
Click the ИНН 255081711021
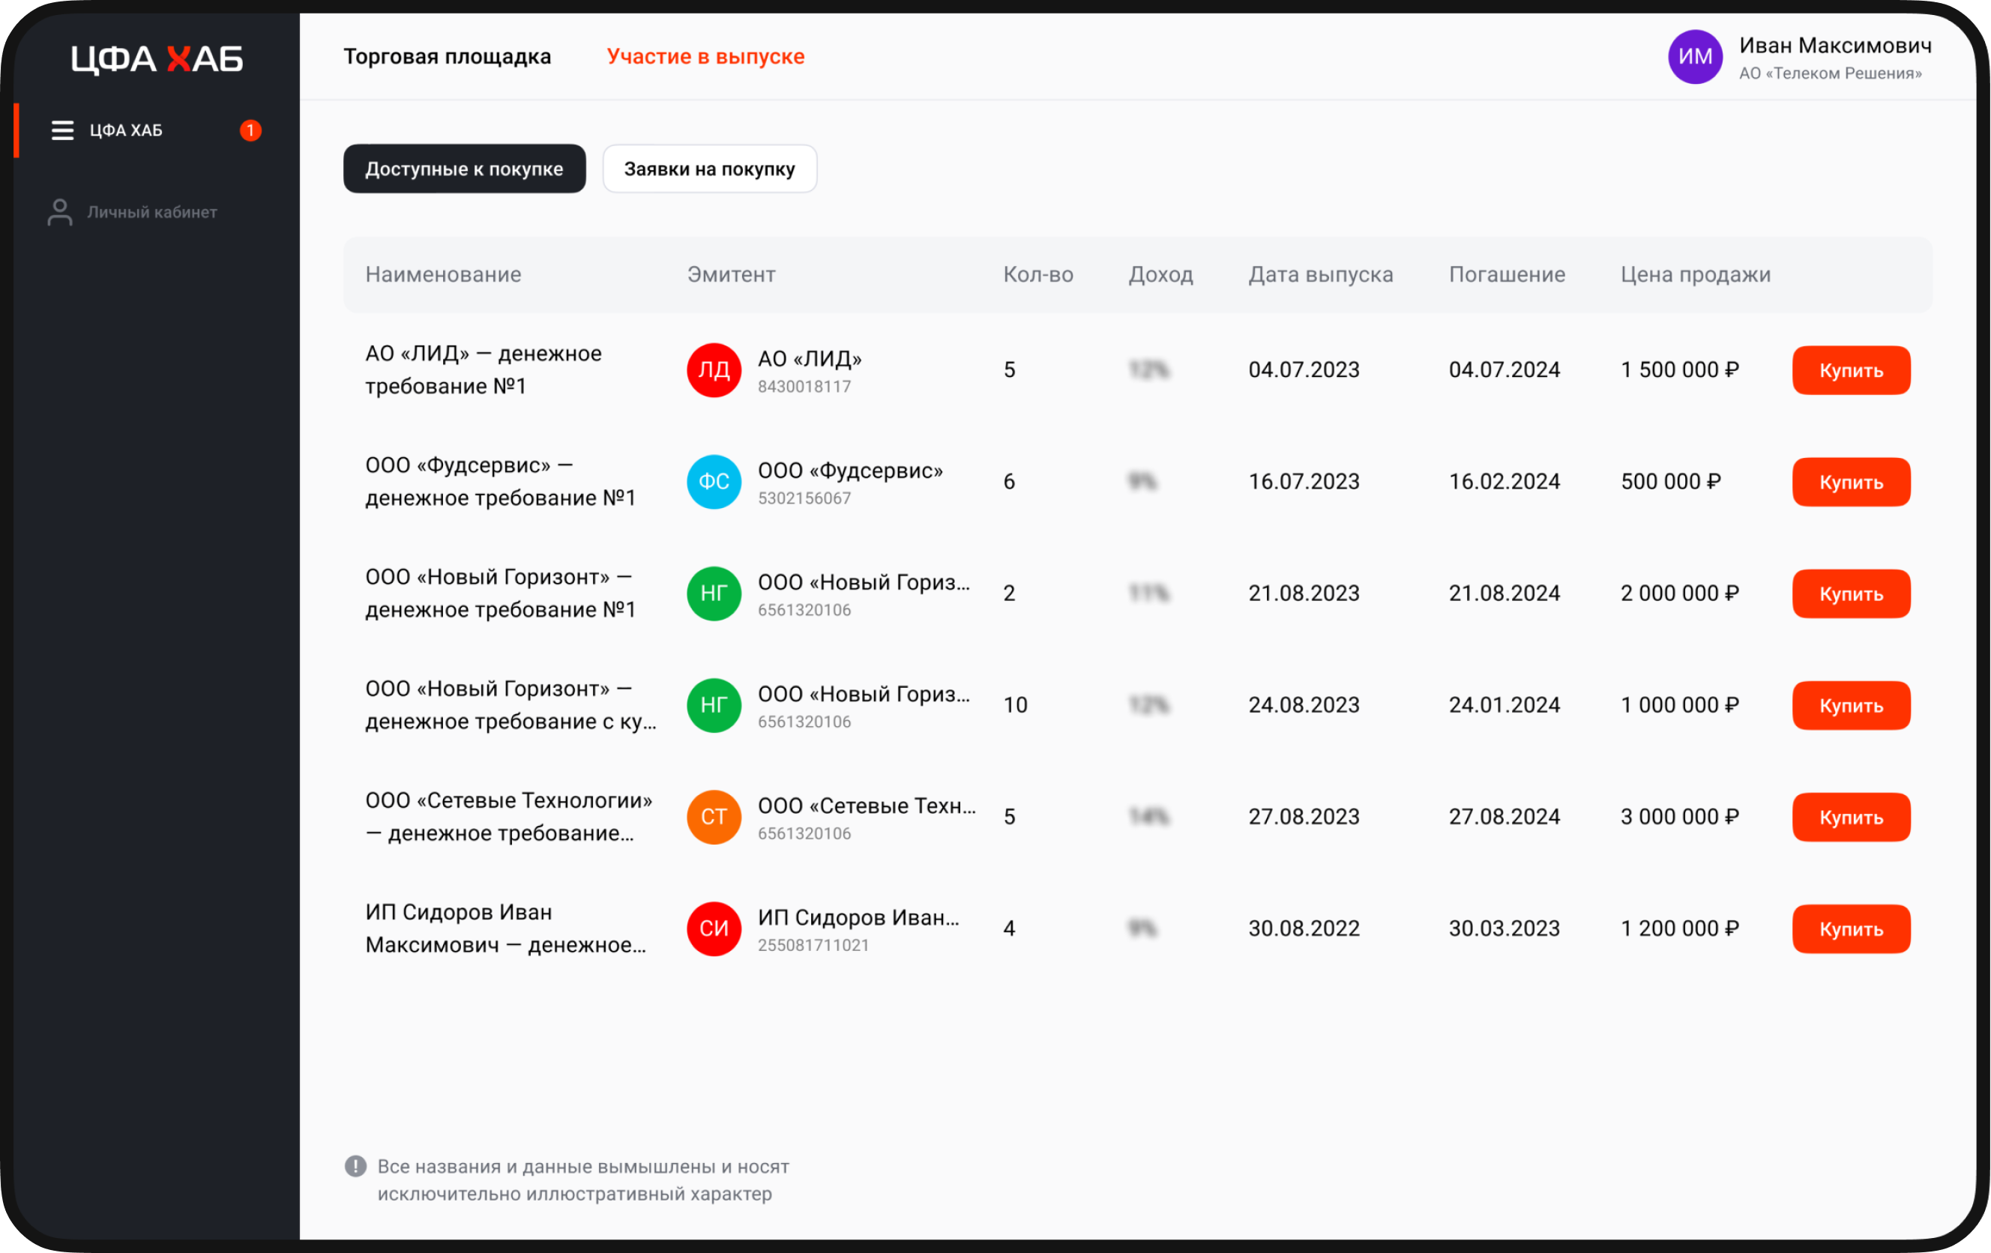[813, 946]
